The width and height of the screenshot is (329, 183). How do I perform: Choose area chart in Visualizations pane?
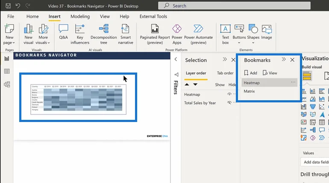[313, 99]
